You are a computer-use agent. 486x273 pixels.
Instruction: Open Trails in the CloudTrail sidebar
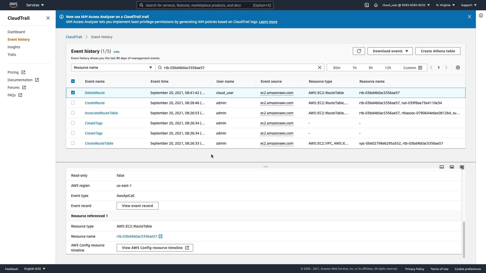tap(12, 55)
